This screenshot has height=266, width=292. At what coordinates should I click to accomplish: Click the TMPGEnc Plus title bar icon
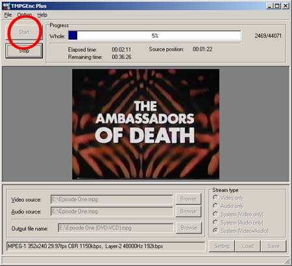click(x=6, y=6)
